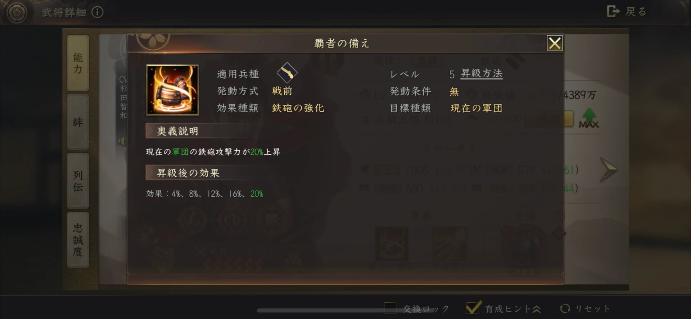Expand the 育成ヒント chevron arrows
Image resolution: width=691 pixels, height=319 pixels.
pos(536,309)
